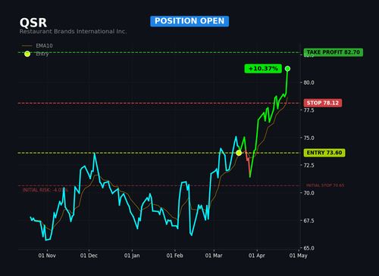Click the 72.5 price axis label
The image size is (379, 276).
[x=309, y=166]
